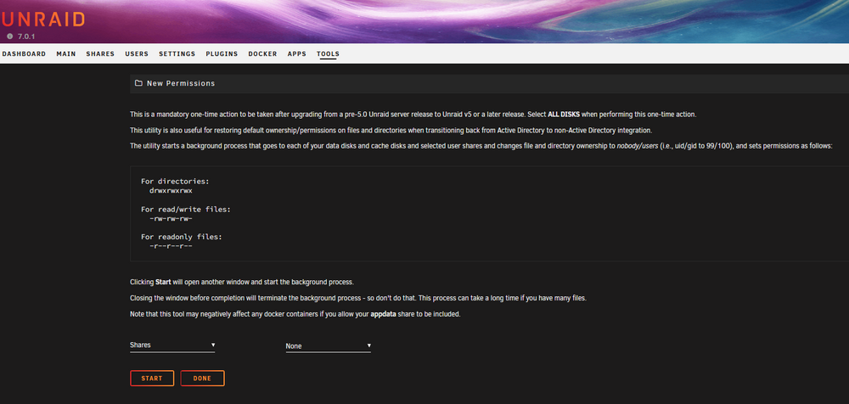Click the bold 'appdata' word
849x404 pixels.
tap(383, 314)
